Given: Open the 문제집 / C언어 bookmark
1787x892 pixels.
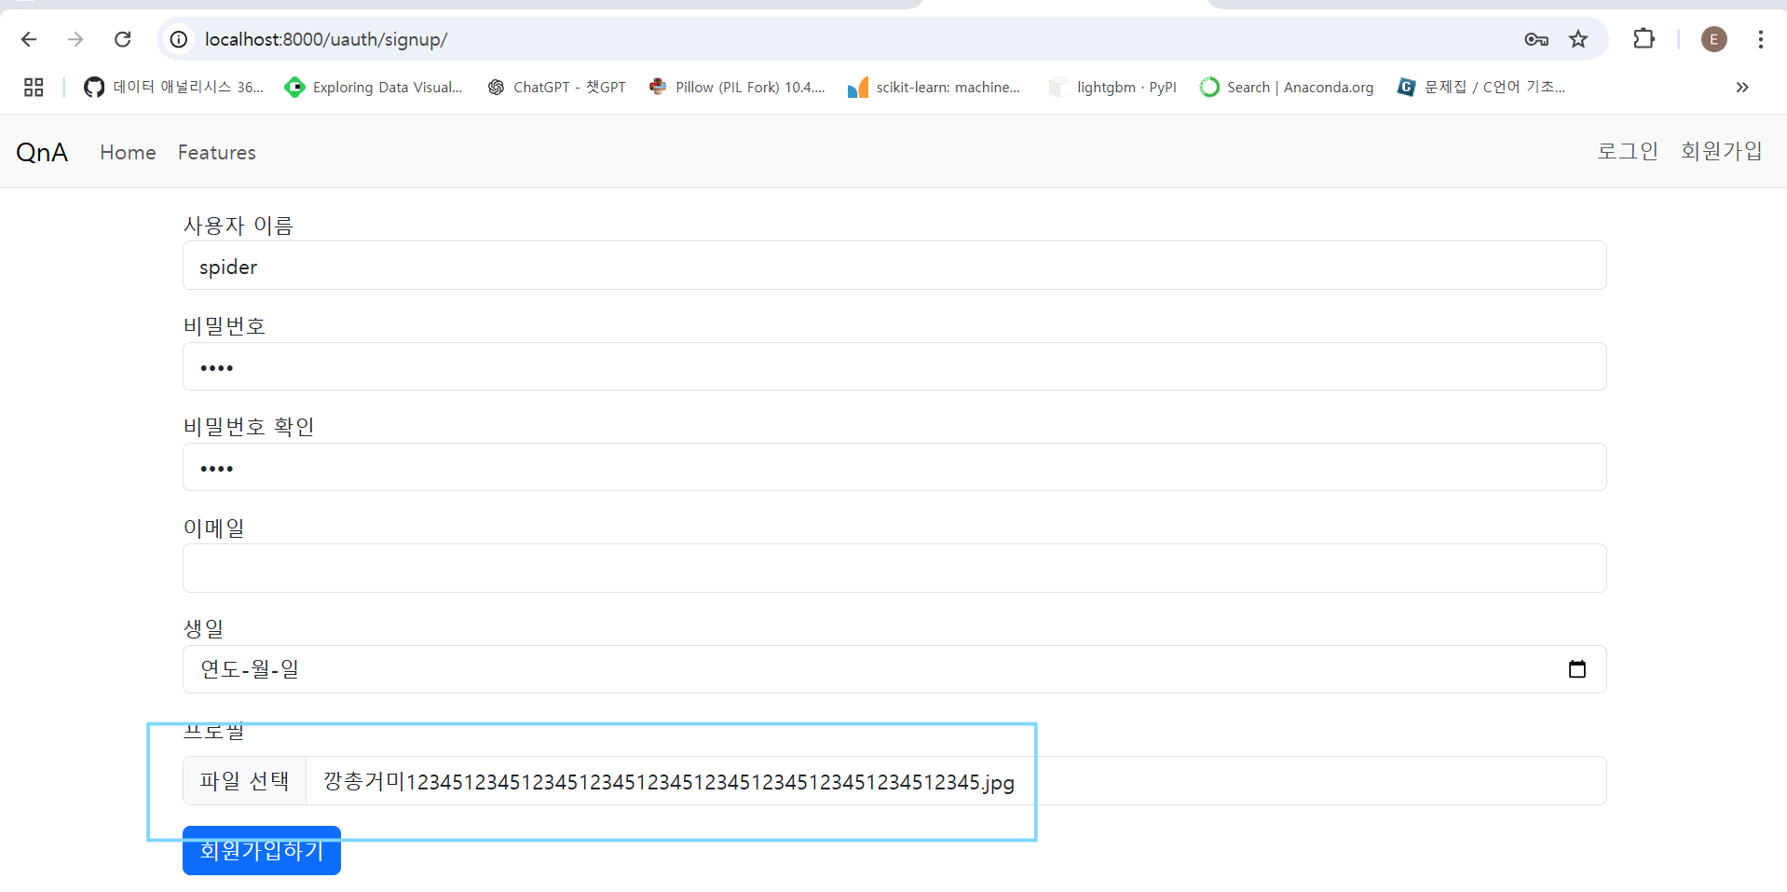Looking at the screenshot, I should [1481, 88].
